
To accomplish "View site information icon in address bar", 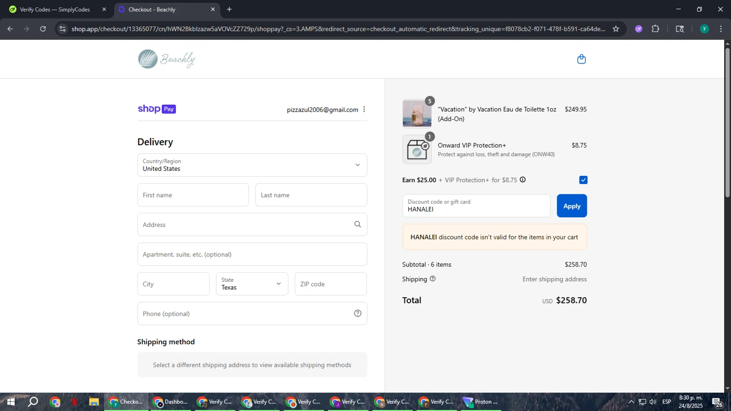I will click(x=62, y=29).
